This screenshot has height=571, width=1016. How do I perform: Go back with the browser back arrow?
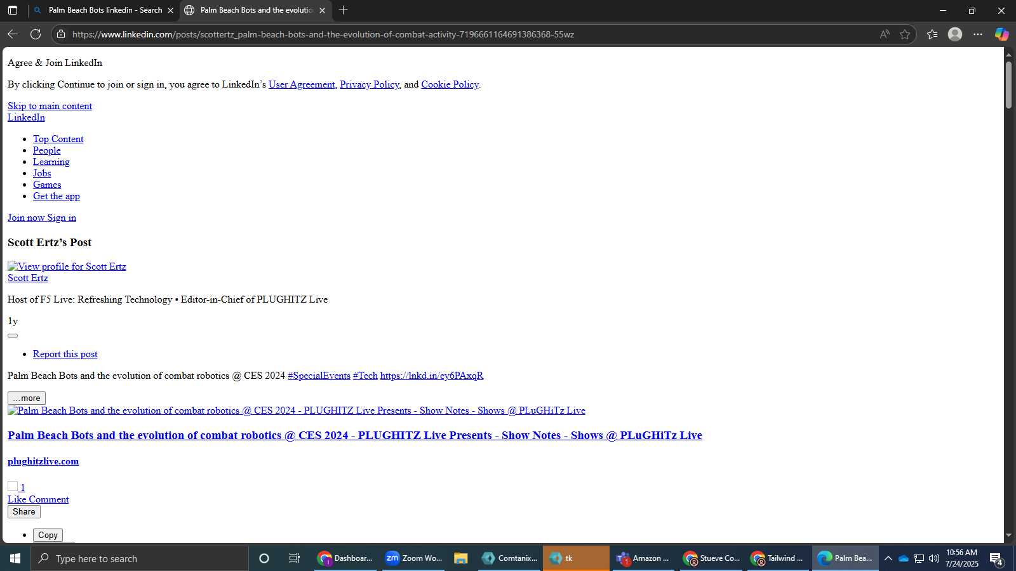point(13,34)
